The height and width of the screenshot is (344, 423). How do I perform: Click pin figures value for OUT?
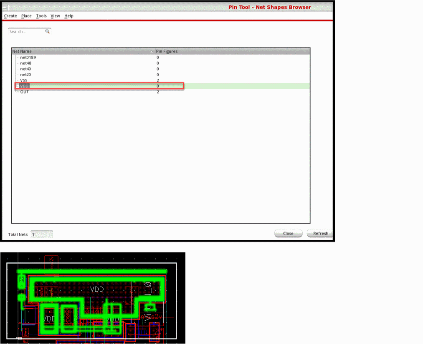[158, 92]
